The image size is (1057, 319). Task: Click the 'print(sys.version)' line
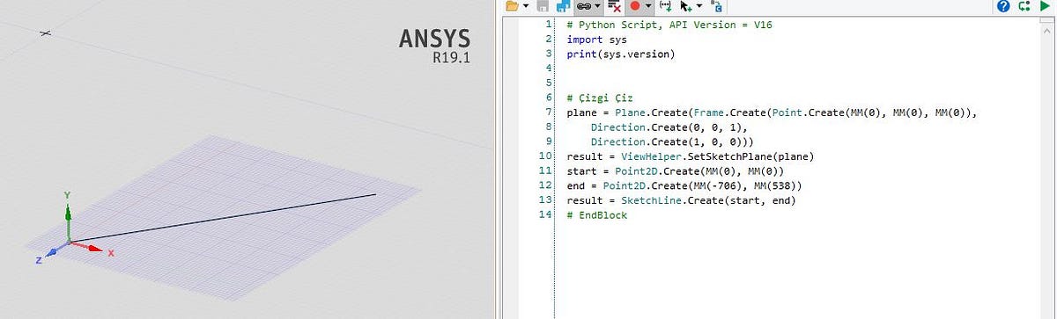[x=620, y=54]
